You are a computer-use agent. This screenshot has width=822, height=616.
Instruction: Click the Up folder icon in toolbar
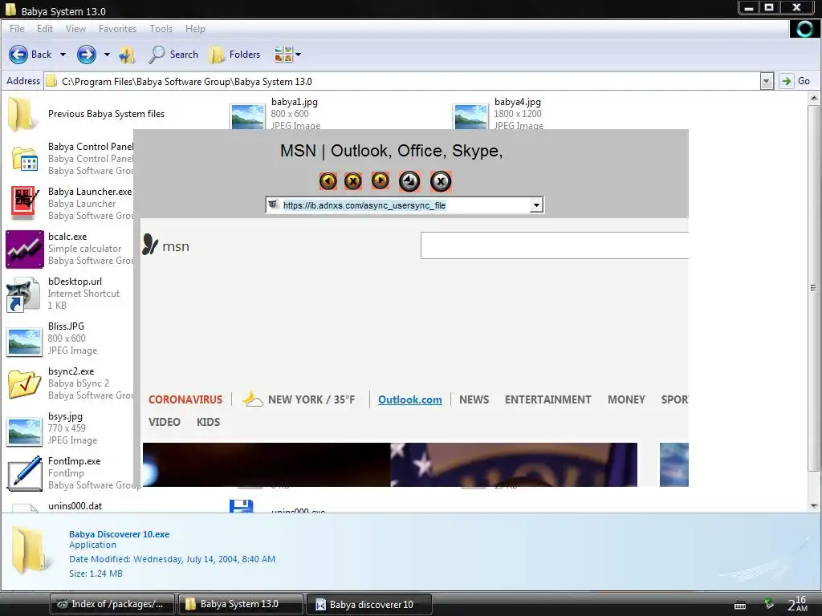[127, 55]
